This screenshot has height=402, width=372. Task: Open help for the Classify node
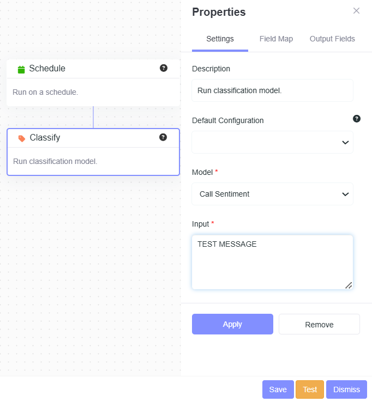point(163,137)
